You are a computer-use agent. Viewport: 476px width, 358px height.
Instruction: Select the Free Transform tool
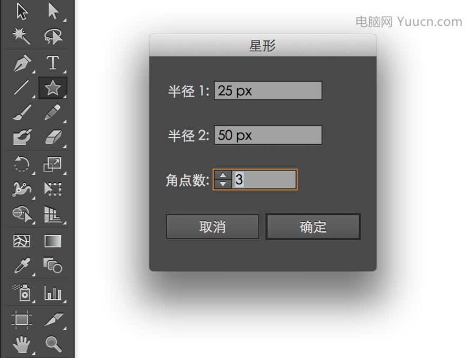[x=53, y=189]
